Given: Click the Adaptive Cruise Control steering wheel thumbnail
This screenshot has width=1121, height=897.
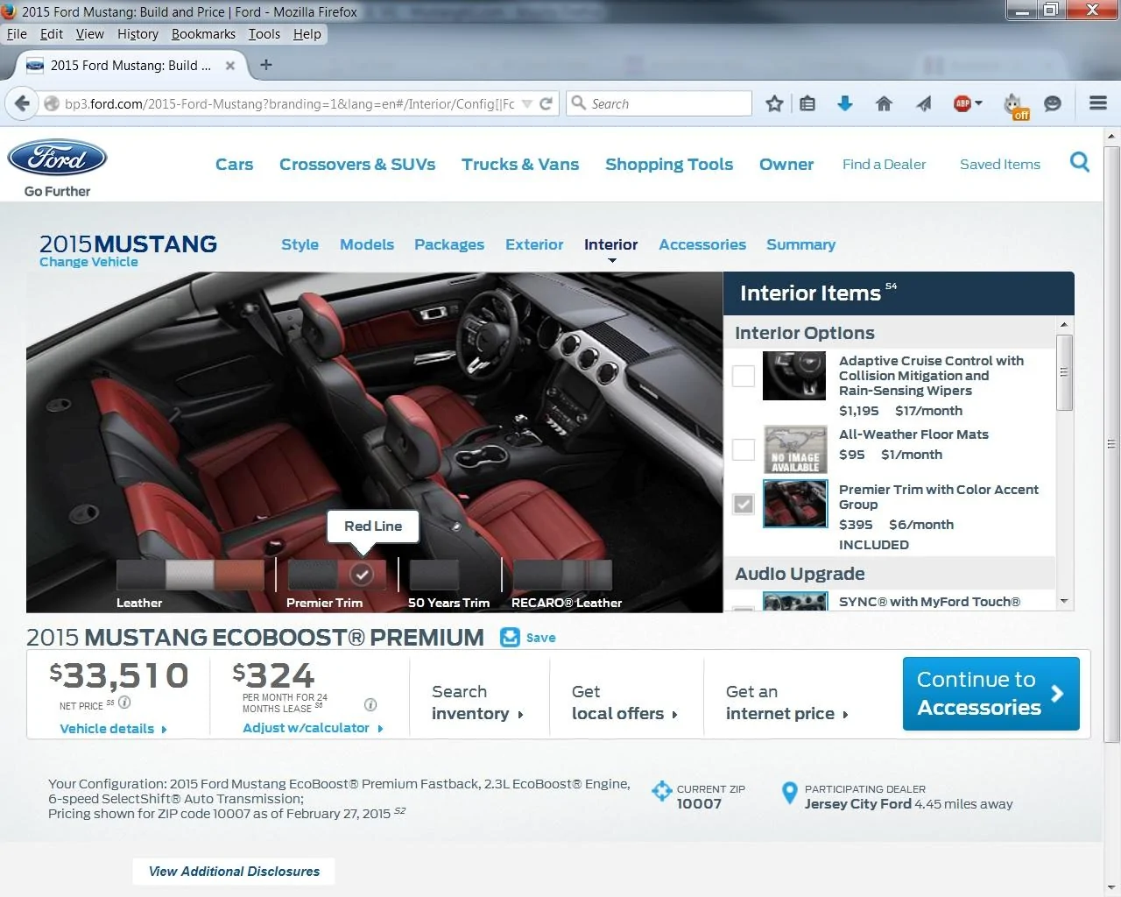Looking at the screenshot, I should pyautogui.click(x=794, y=376).
